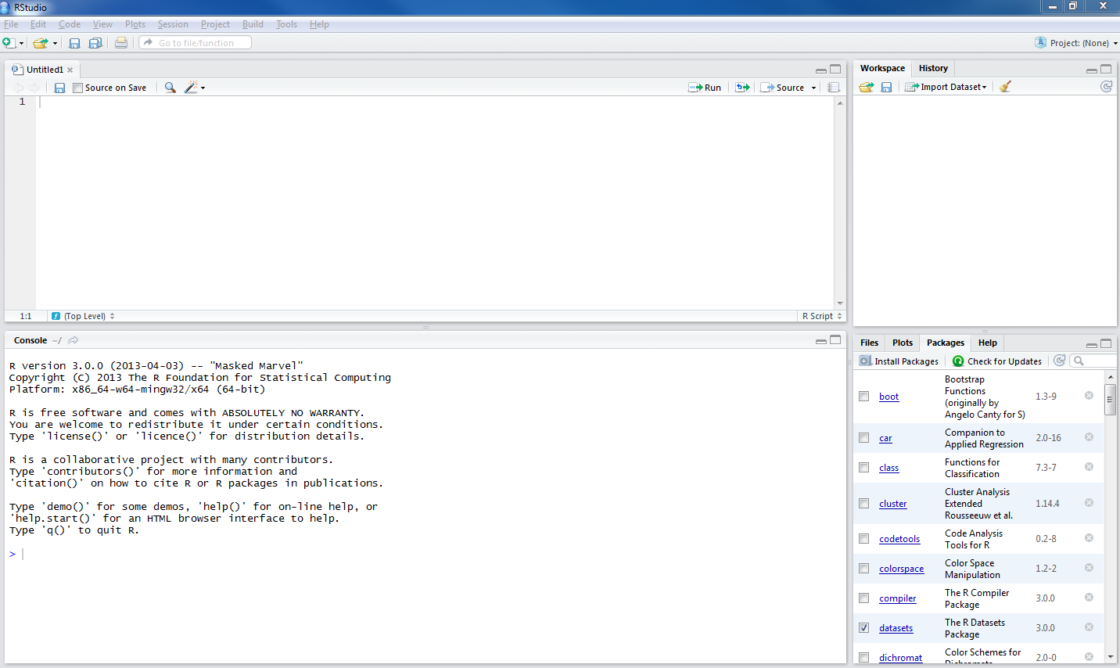The height and width of the screenshot is (668, 1120).
Task: Click the Go to file/function field
Action: (196, 43)
